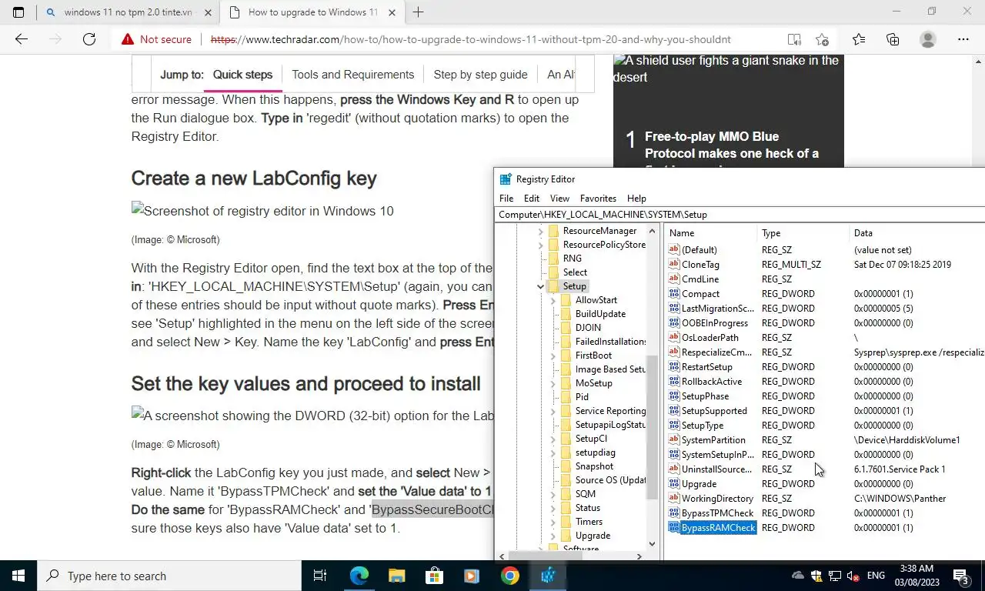Open the Edge tab actions menu icon
This screenshot has width=985, height=591.
pyautogui.click(x=18, y=12)
